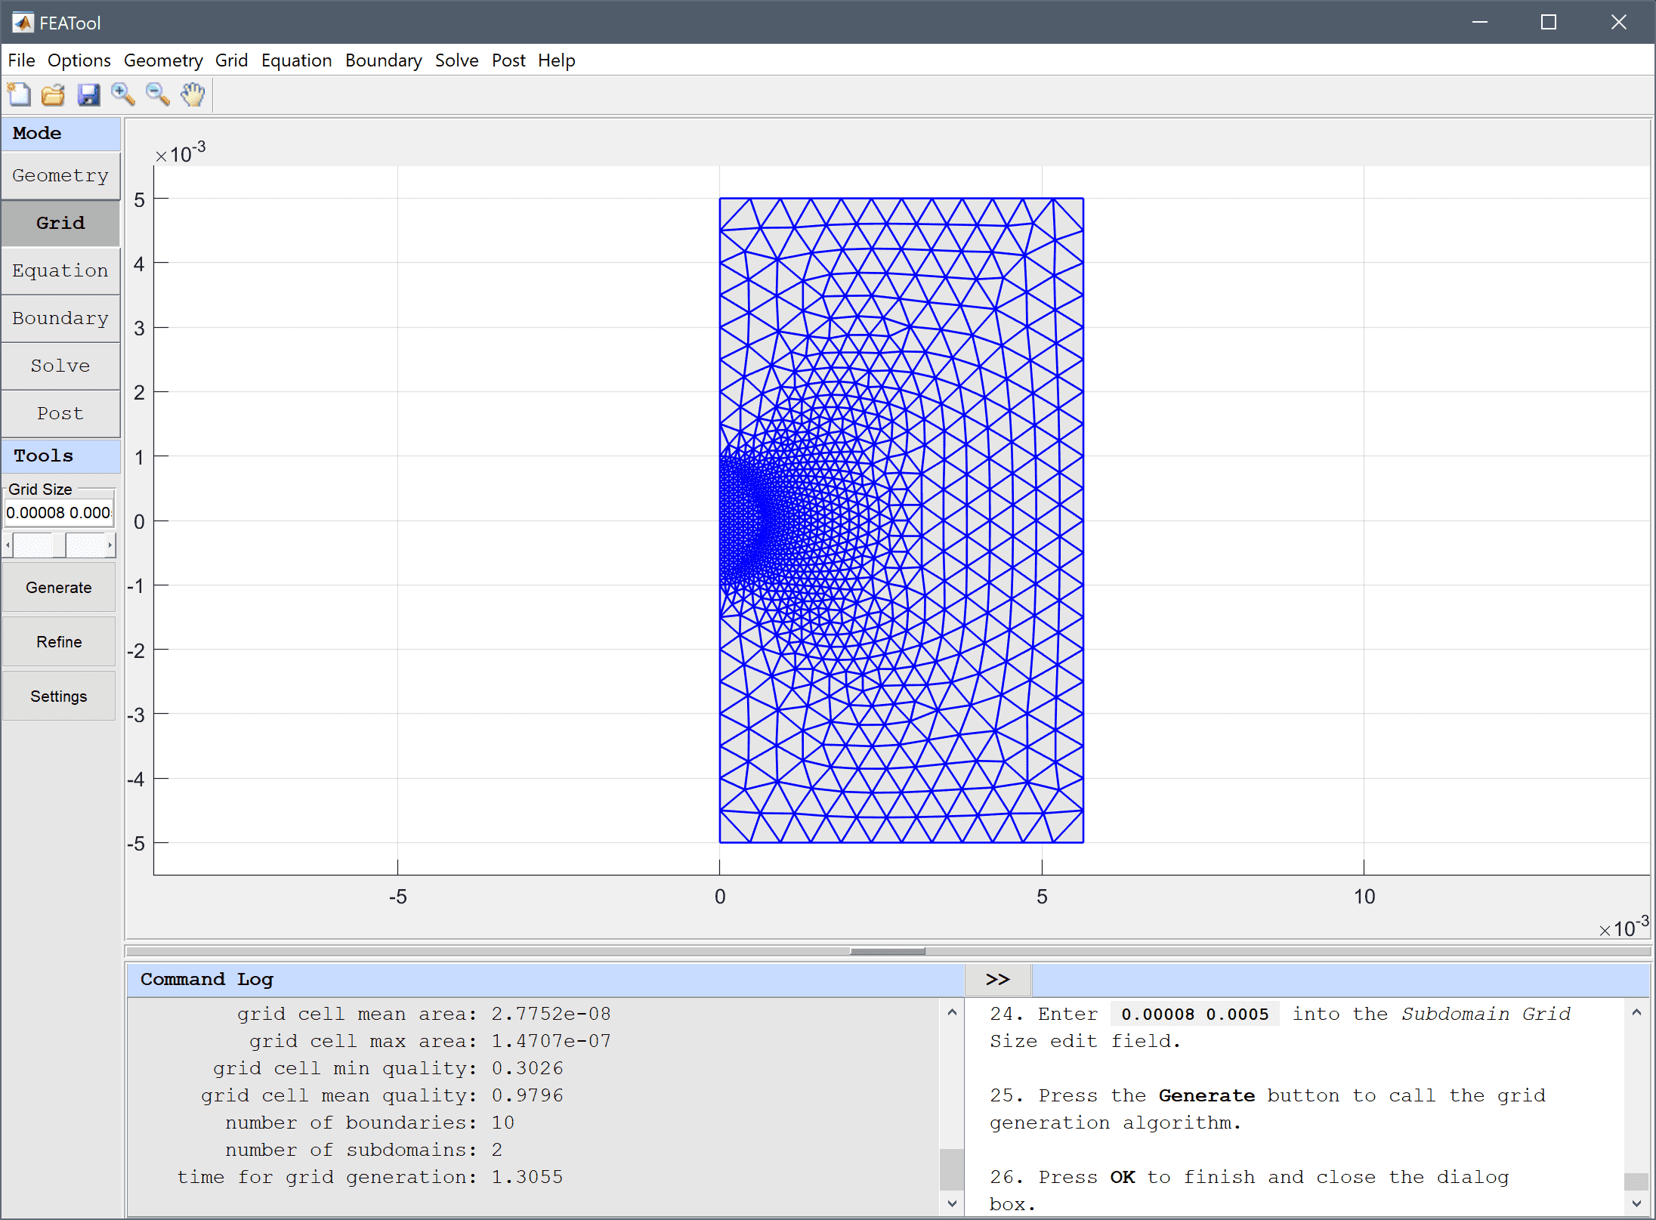The image size is (1656, 1220).
Task: Minimize the FEATool window
Action: point(1480,22)
